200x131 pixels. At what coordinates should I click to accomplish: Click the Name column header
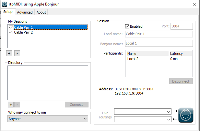(148, 54)
